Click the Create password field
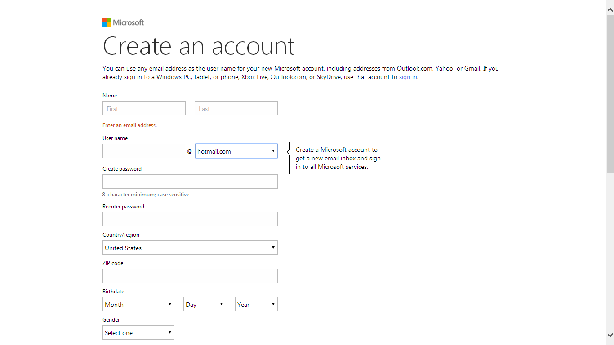This screenshot has width=614, height=345. click(190, 181)
